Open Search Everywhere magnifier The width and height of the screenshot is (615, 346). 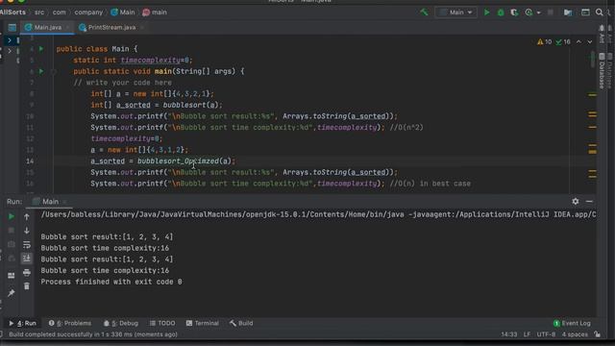pos(600,12)
